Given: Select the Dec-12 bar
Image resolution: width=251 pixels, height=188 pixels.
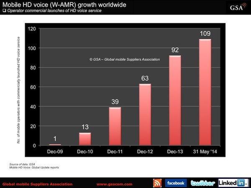Looking at the screenshot, I should coord(144,115).
